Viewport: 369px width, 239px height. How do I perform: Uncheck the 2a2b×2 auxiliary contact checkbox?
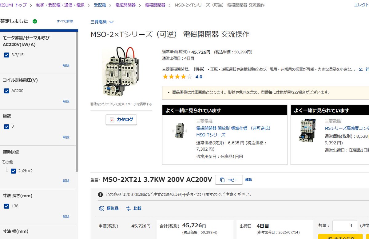pyautogui.click(x=13, y=171)
